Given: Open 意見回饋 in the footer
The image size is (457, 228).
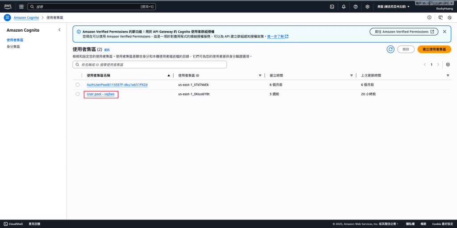Looking at the screenshot, I should click(x=34, y=224).
